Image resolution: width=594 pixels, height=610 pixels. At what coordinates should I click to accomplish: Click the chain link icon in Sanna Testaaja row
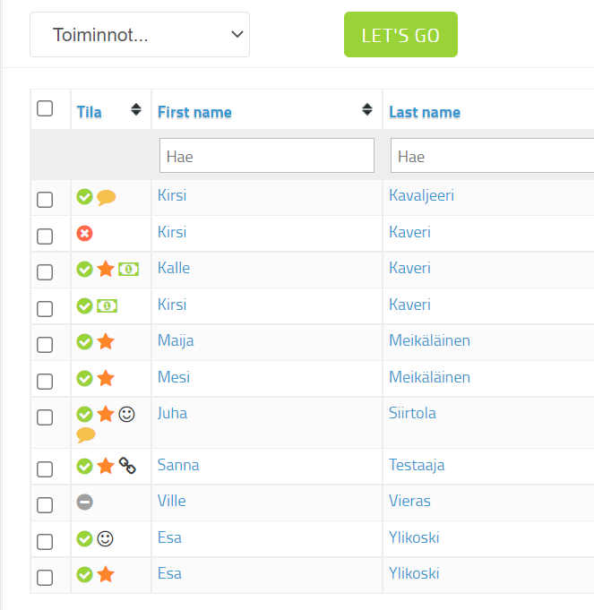coord(127,465)
